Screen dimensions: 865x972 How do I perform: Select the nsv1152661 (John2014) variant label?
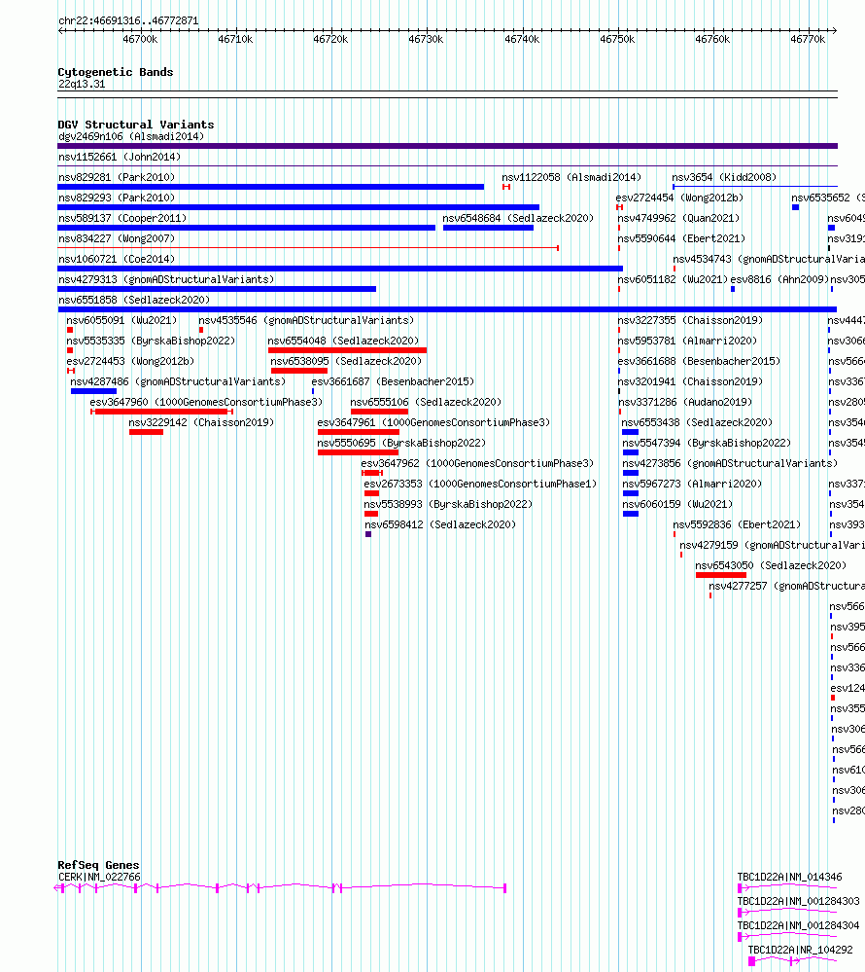click(120, 157)
